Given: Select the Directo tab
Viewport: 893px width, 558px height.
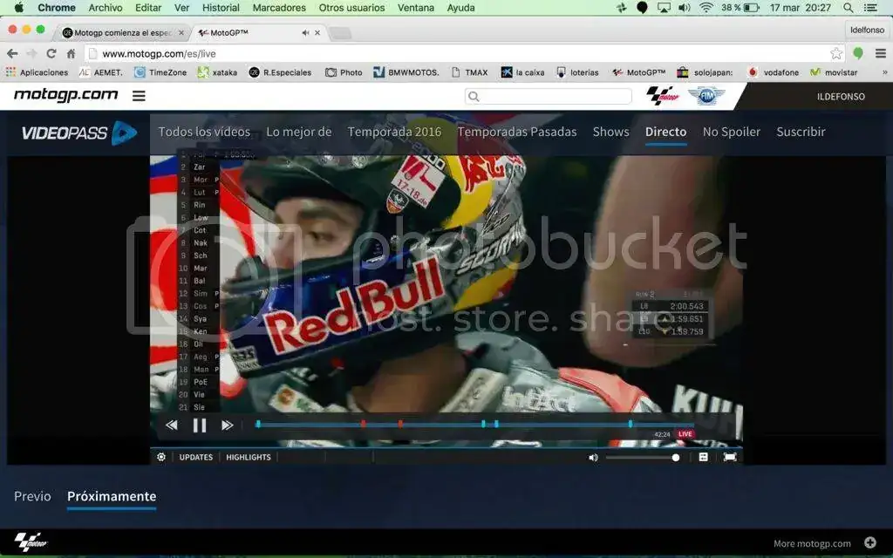Looking at the screenshot, I should 665,133.
